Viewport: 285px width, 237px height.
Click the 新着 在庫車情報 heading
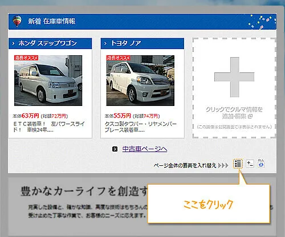pyautogui.click(x=52, y=21)
